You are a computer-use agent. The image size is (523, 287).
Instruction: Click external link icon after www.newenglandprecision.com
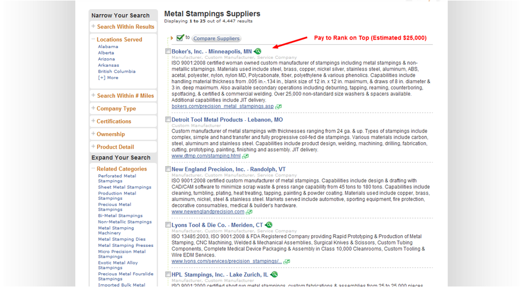click(249, 212)
